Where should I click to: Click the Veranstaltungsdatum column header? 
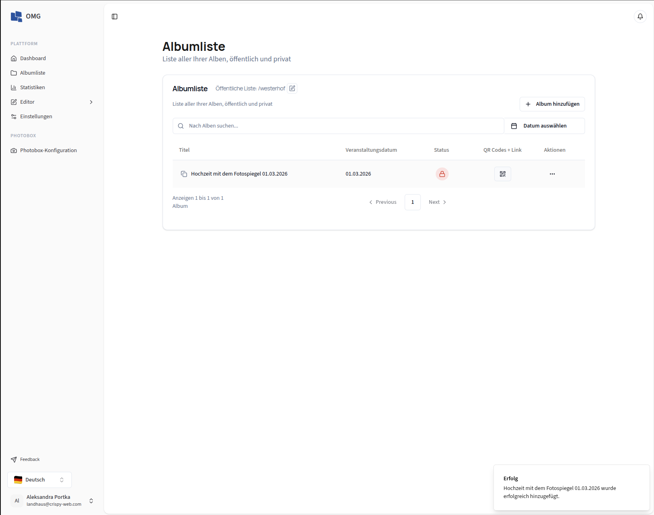pos(371,150)
